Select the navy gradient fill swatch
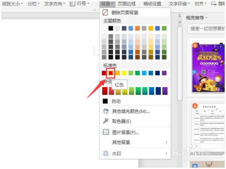Image resolution: width=226 pixels, height=169 pixels. click(158, 91)
